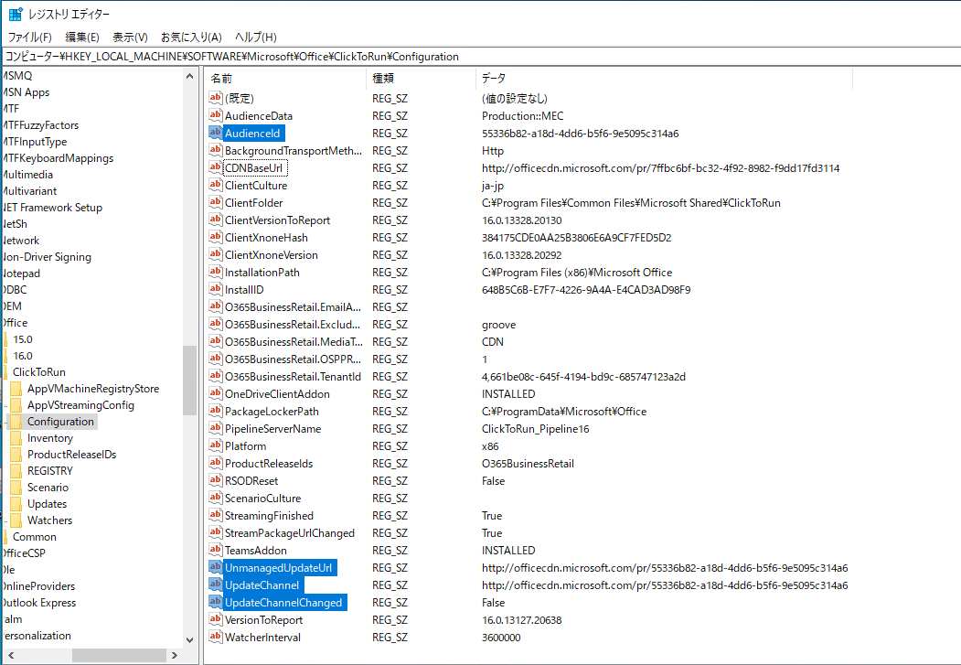Open the ファイル(F) menu
This screenshot has height=665, width=961.
tap(29, 38)
